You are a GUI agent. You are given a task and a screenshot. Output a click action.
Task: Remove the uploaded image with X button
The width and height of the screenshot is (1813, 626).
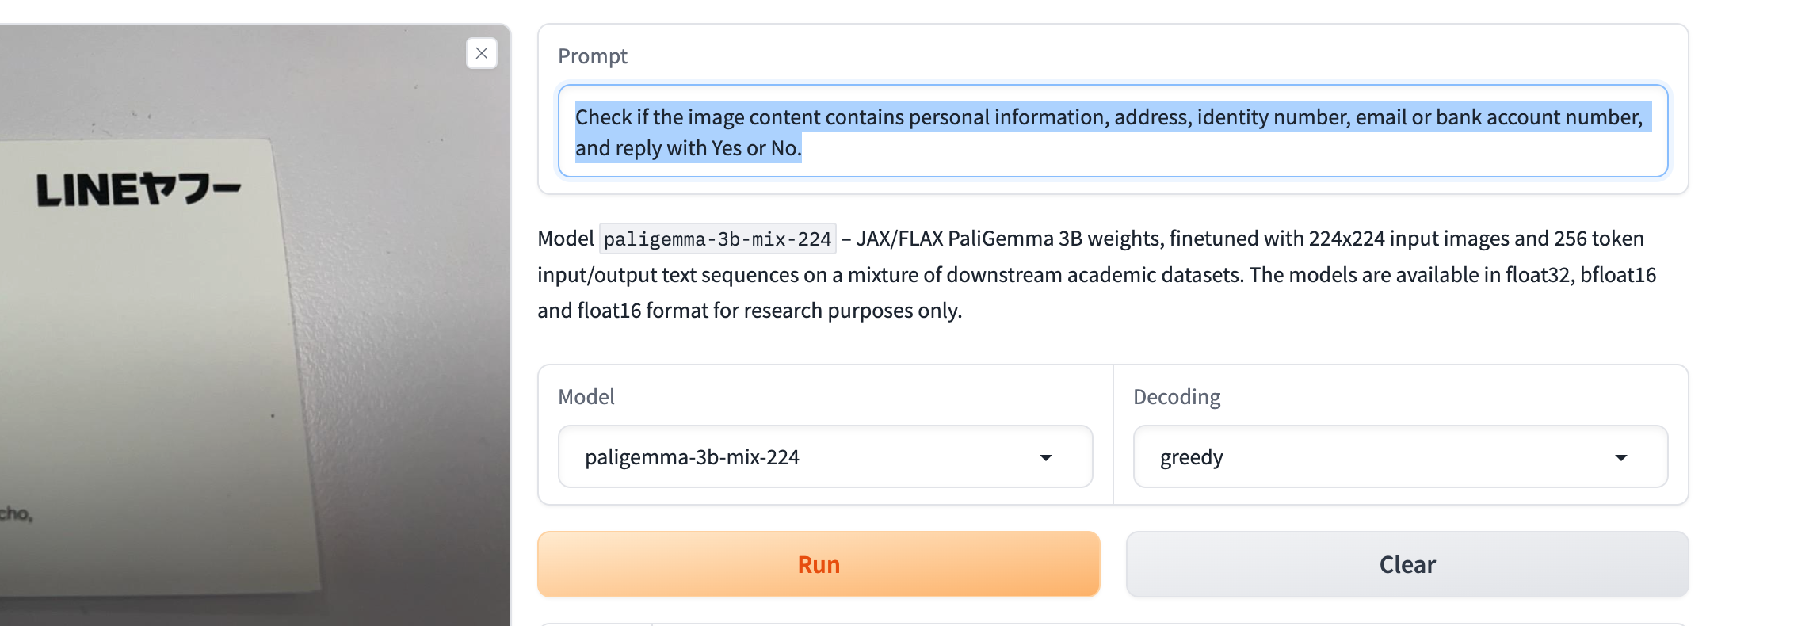click(482, 53)
